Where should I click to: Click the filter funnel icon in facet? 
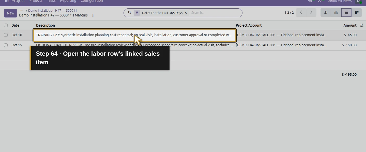click(137, 13)
